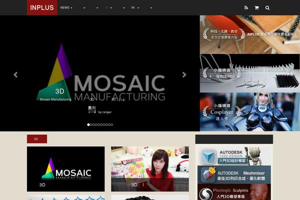This screenshot has height=200, width=300.
Task: Expand the slash-labeled dropdown menu
Action: [109, 7]
